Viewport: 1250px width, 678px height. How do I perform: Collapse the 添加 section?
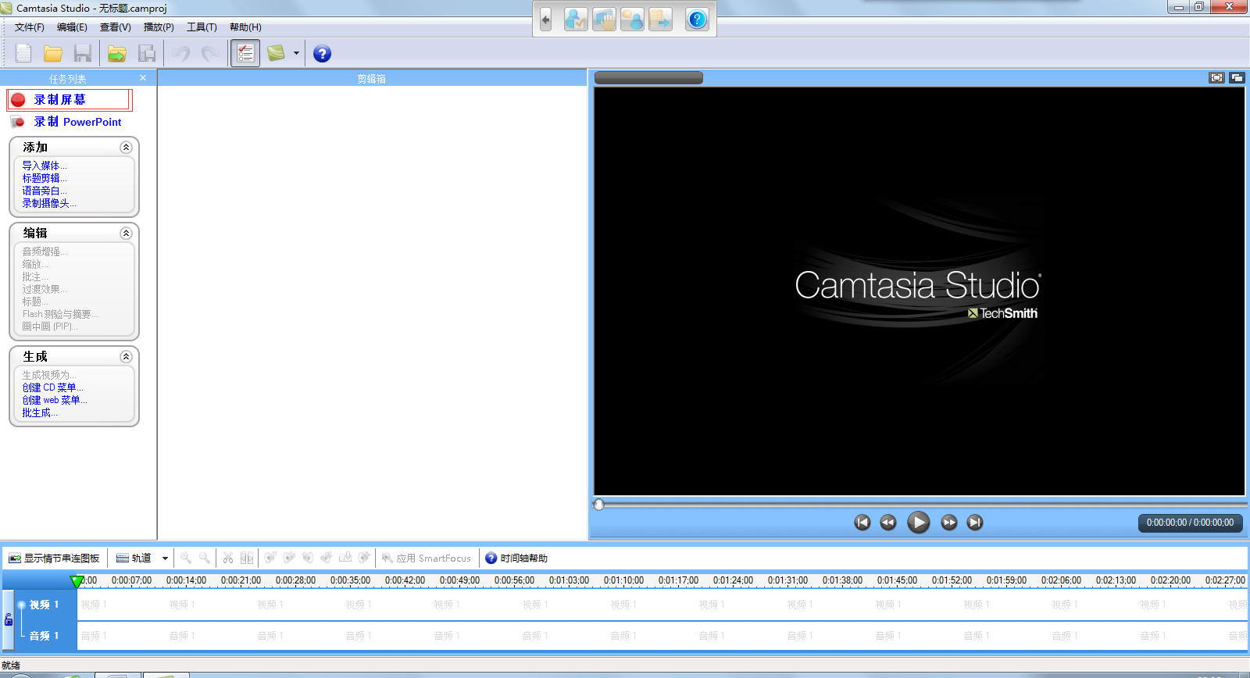pos(126,148)
